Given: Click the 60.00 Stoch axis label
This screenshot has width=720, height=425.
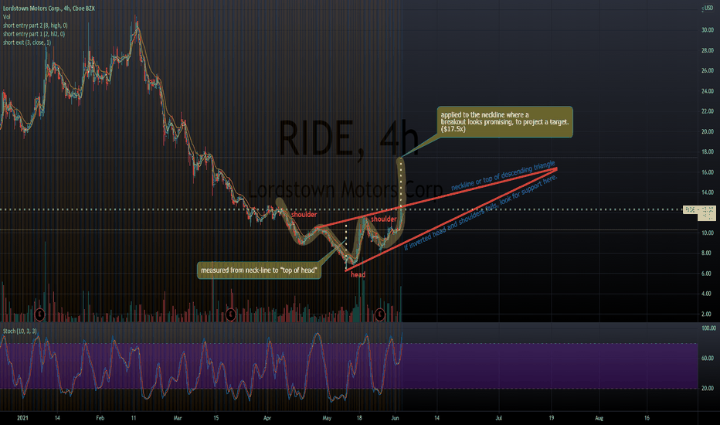Looking at the screenshot, I should pyautogui.click(x=707, y=358).
